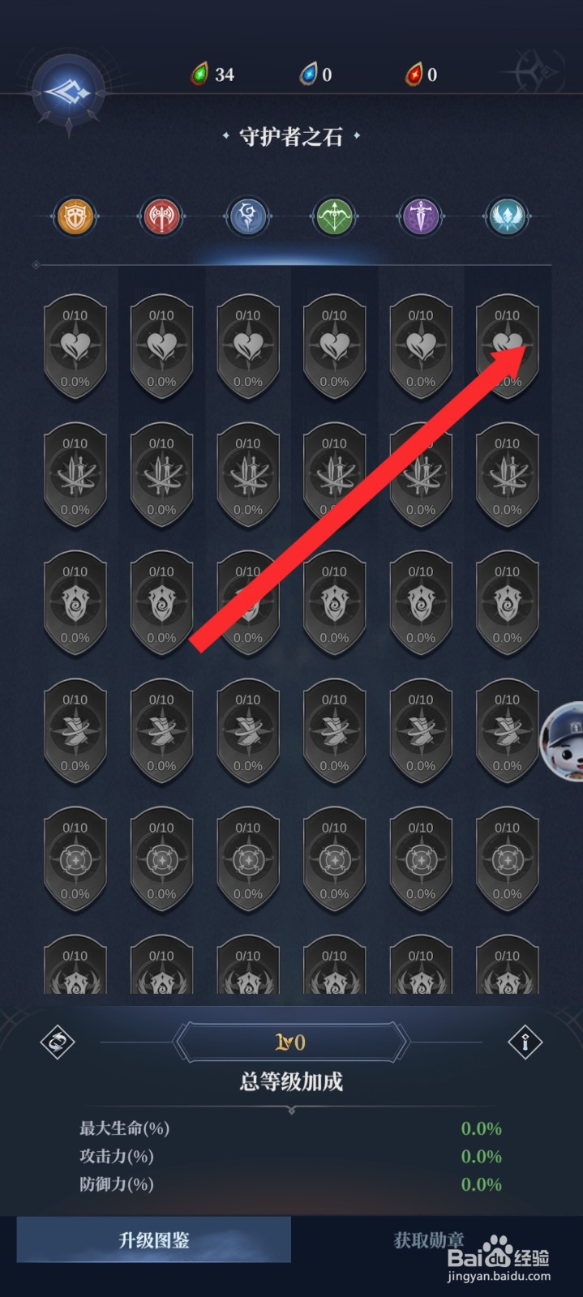Select the first heart badge in top row
Viewport: 583px width, 1297px height.
75,347
